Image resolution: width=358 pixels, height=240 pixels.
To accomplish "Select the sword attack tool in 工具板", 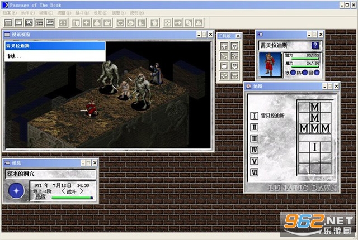I will (x=224, y=56).
